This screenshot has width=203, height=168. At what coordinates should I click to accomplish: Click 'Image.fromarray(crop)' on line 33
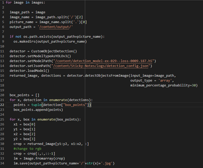(x=44, y=159)
